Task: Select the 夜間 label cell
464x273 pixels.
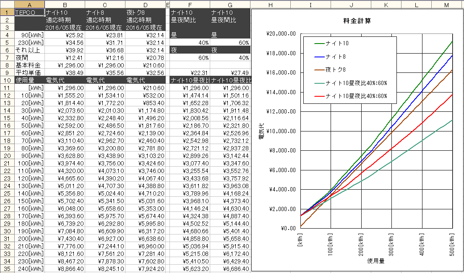Action: [30, 58]
